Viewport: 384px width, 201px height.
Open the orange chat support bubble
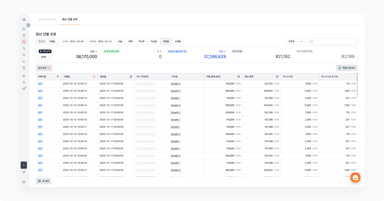coord(355,177)
